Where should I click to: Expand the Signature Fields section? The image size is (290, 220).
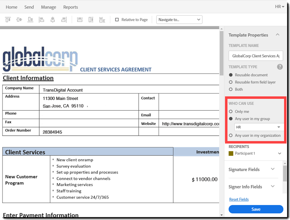click(252, 169)
